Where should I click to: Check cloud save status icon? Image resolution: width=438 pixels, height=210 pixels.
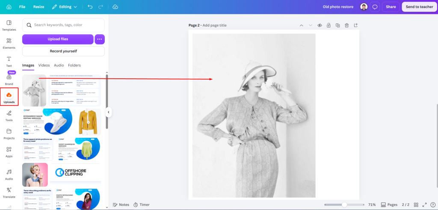click(115, 7)
